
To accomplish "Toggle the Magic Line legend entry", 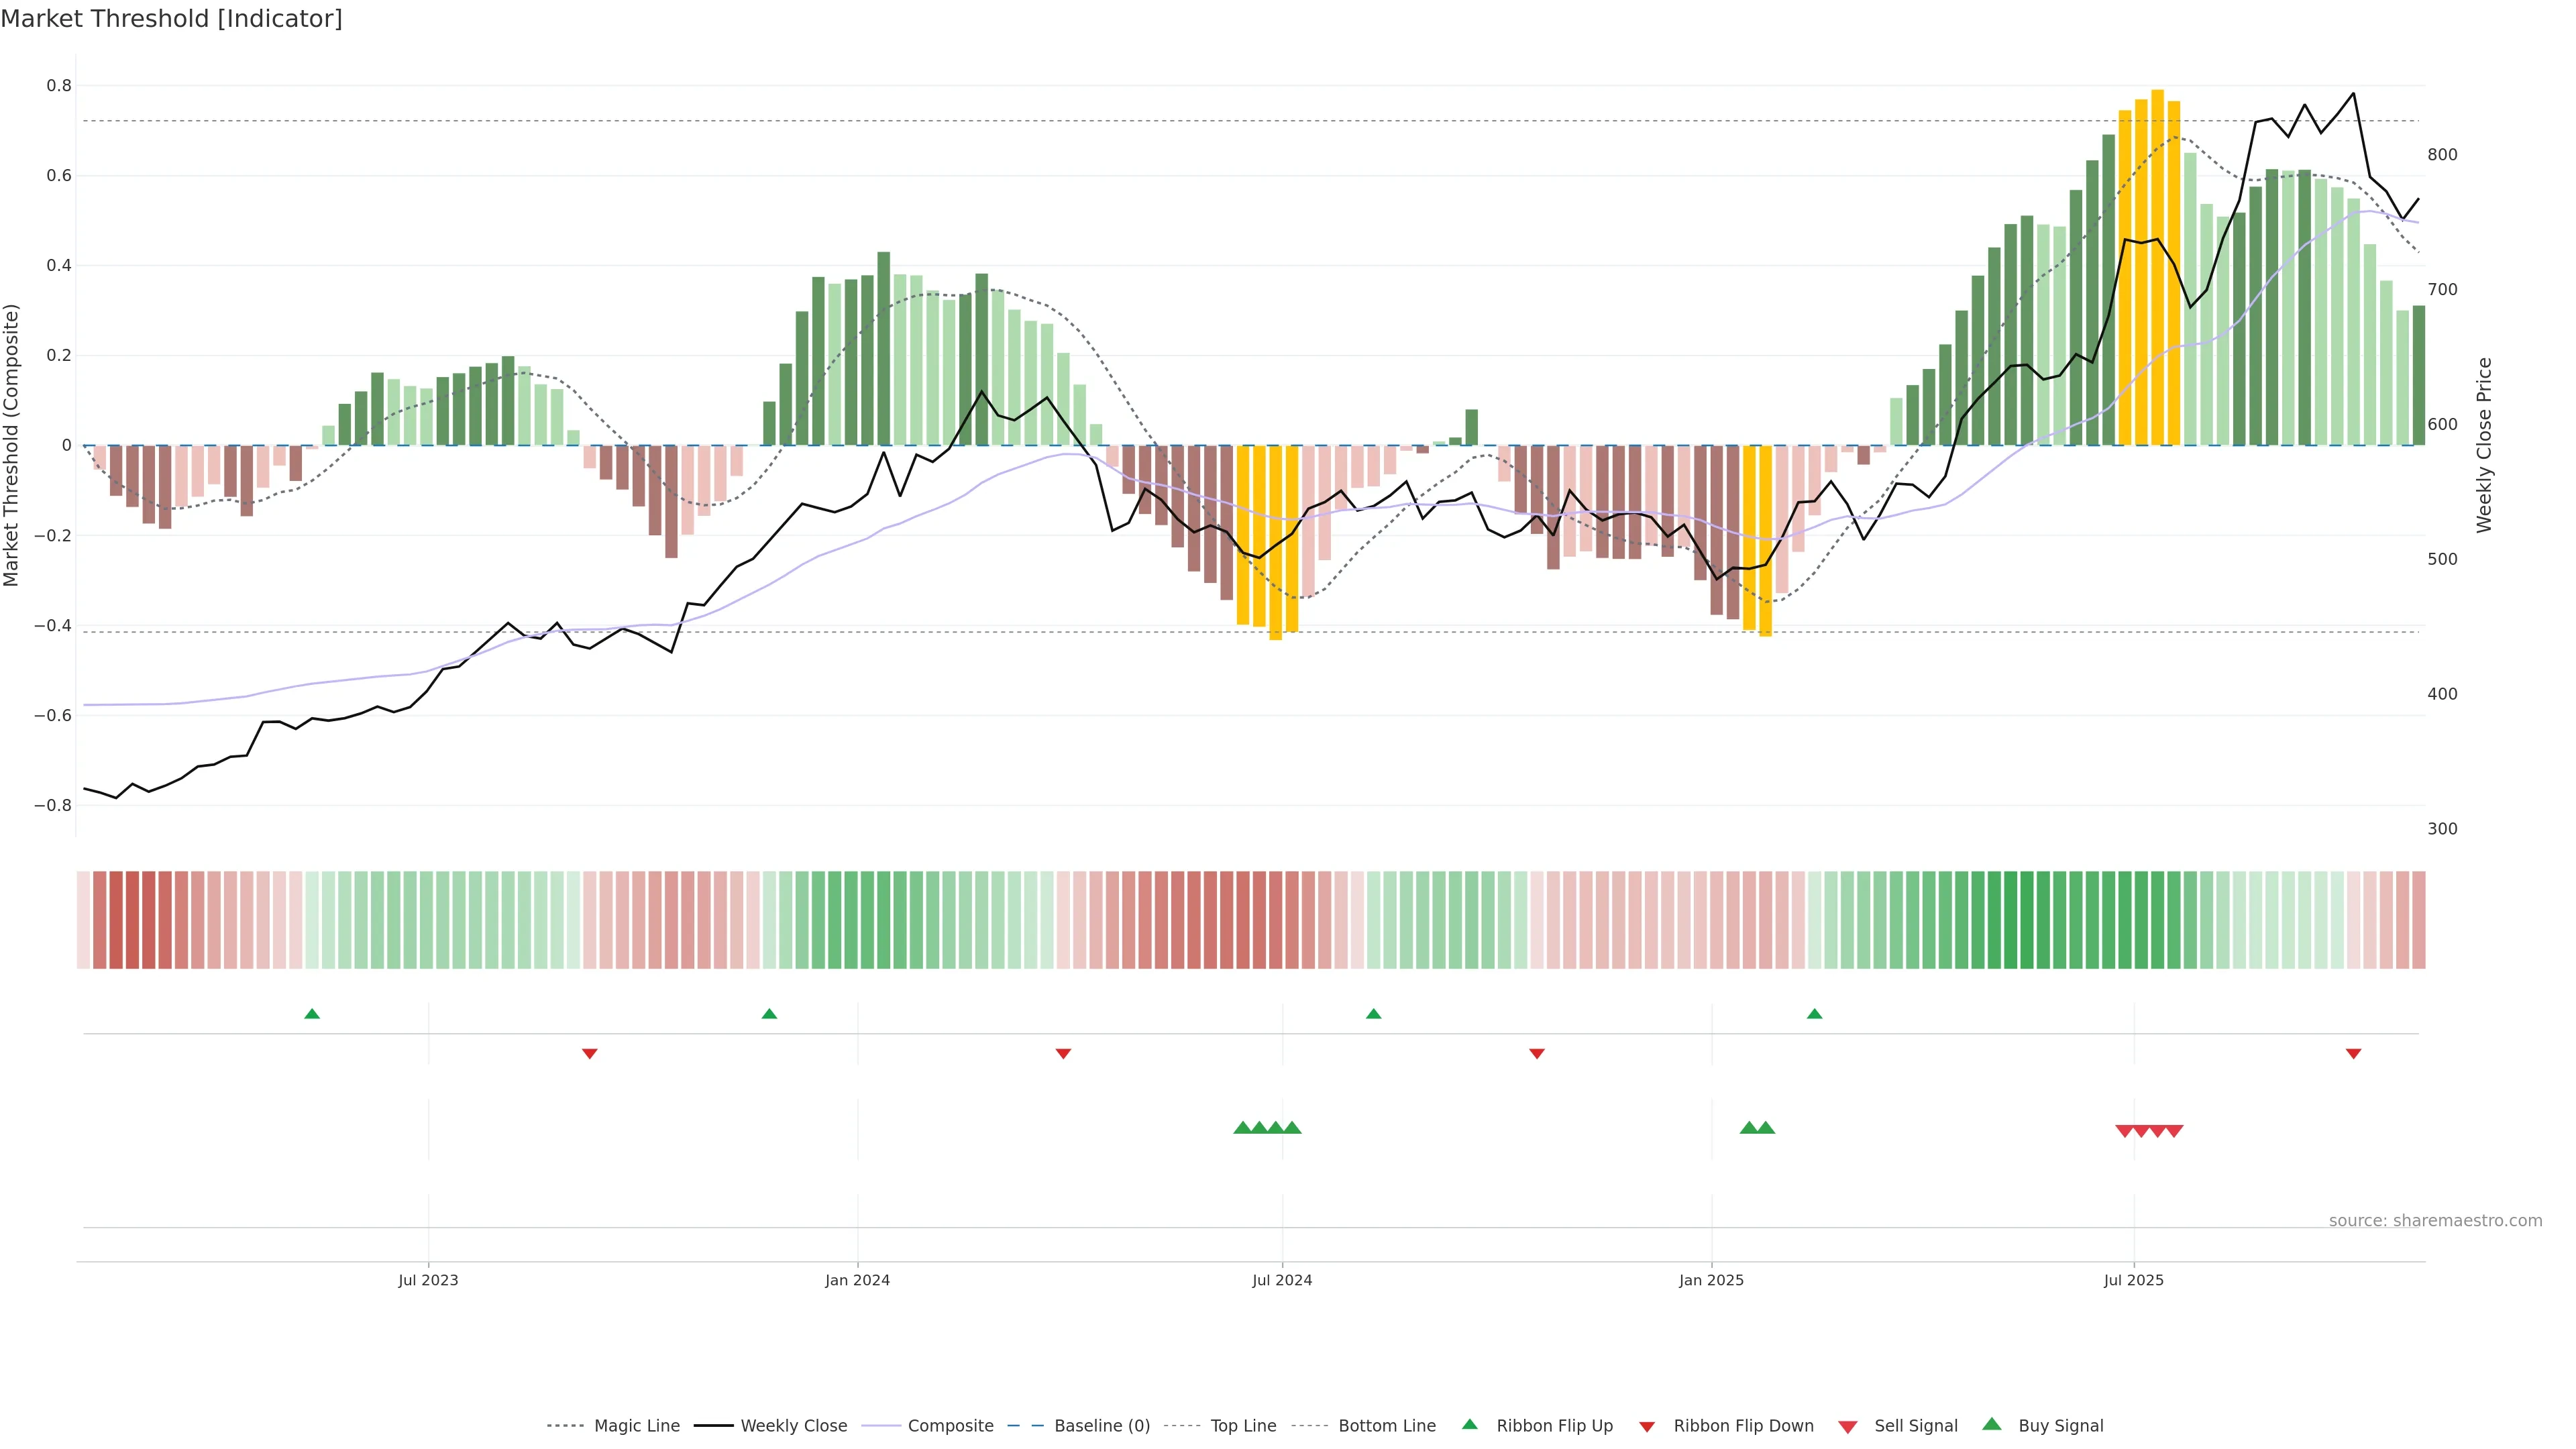I will pos(636,1426).
